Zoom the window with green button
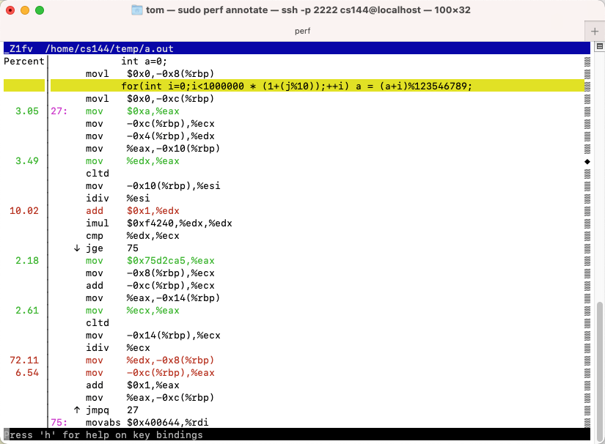Image resolution: width=605 pixels, height=444 pixels. point(40,10)
